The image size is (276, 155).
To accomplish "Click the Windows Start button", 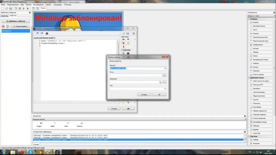I will [x=4, y=152].
